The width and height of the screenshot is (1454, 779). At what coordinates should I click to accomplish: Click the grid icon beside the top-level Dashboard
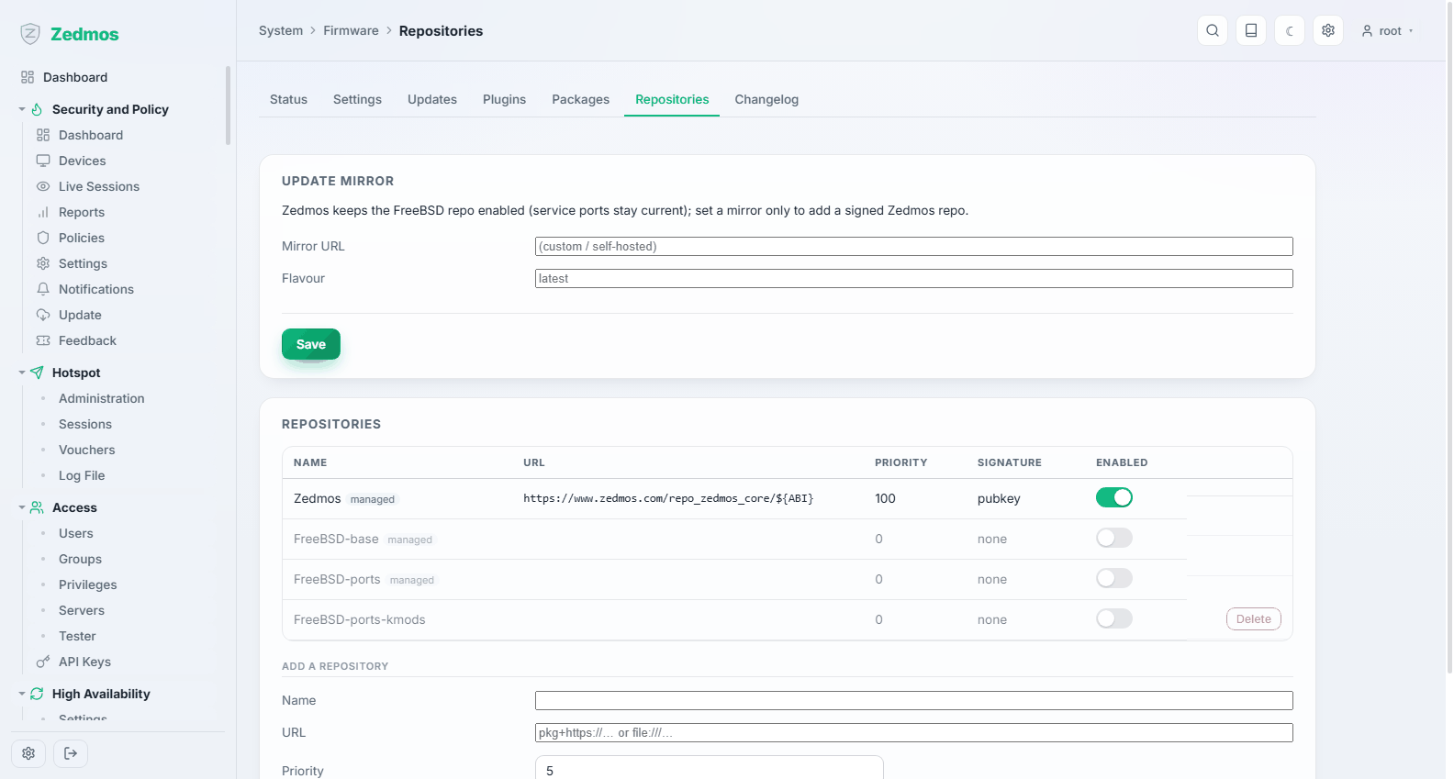pyautogui.click(x=28, y=77)
